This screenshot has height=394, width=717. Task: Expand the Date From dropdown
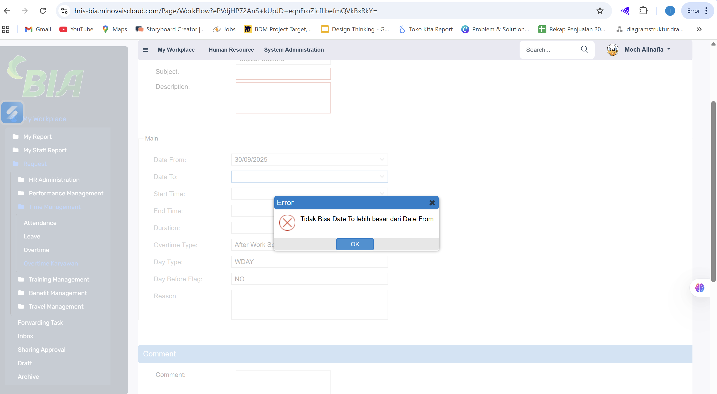coord(382,160)
